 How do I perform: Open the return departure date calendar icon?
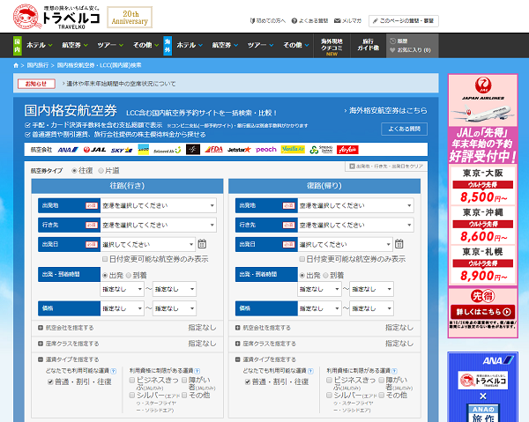coord(399,244)
